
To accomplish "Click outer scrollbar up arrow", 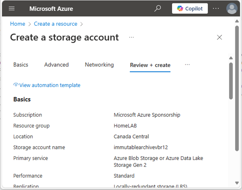I will (237, 21).
